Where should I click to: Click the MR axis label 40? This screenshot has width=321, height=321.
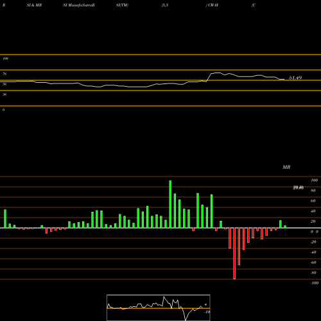(x=313, y=211)
